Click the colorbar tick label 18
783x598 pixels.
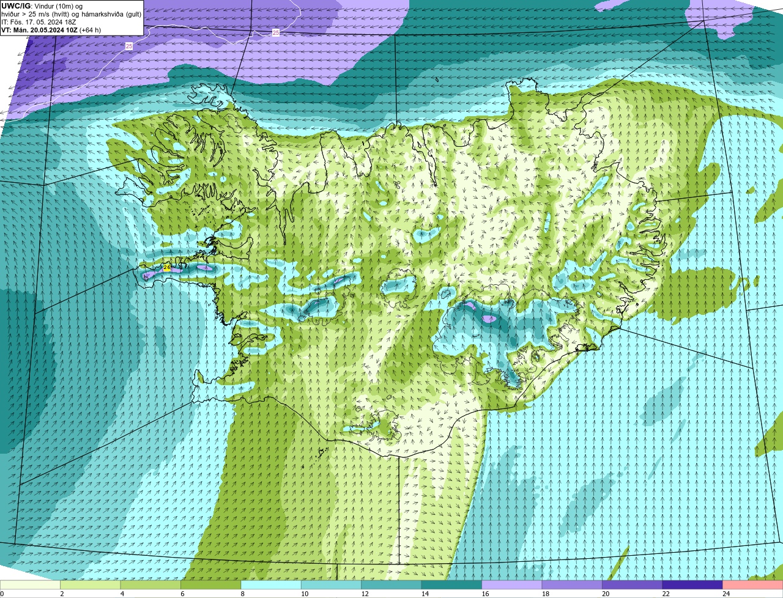coord(545,594)
